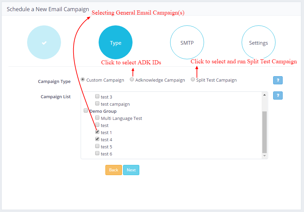Uncheck the test 1 campaign
This screenshot has height=212, width=304.
click(x=97, y=132)
